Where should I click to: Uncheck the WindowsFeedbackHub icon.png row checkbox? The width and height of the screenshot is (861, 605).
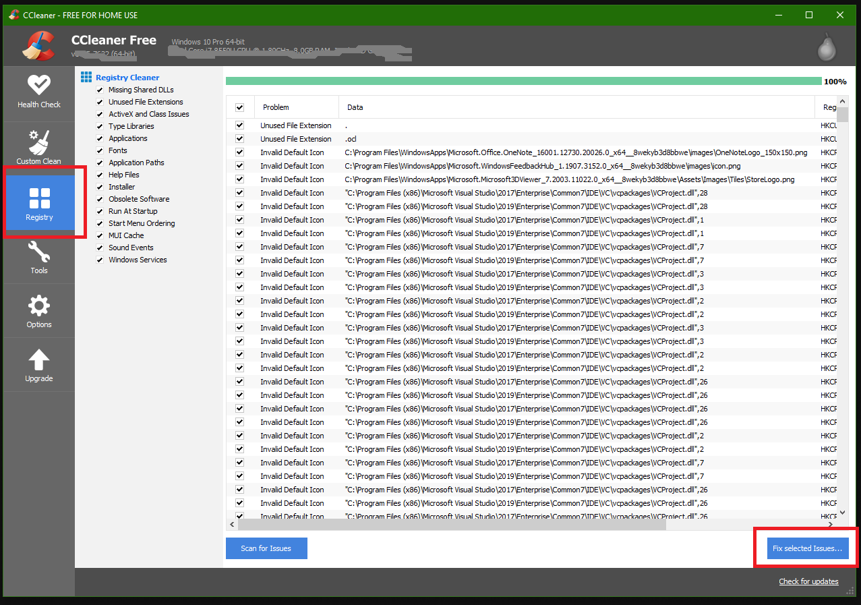coord(239,166)
